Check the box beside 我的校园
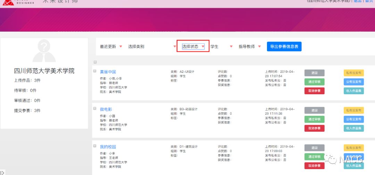The image size is (375, 175). click(95, 146)
